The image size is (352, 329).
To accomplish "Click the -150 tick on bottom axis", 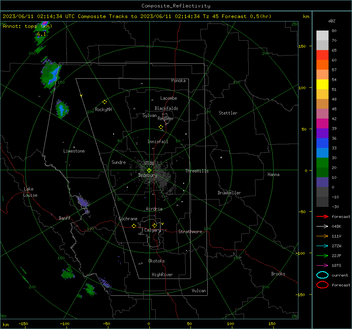I will click(23, 324).
